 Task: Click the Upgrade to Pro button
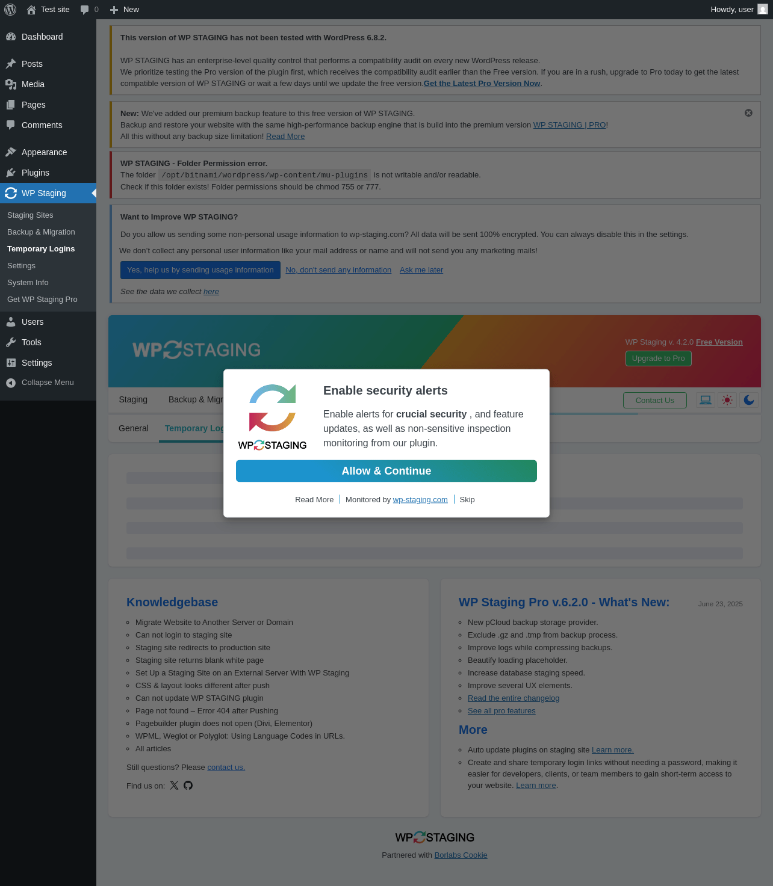tap(659, 358)
